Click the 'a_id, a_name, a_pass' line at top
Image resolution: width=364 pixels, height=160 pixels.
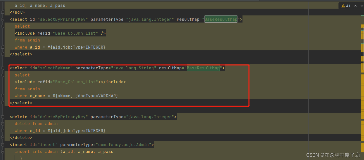(40, 5)
